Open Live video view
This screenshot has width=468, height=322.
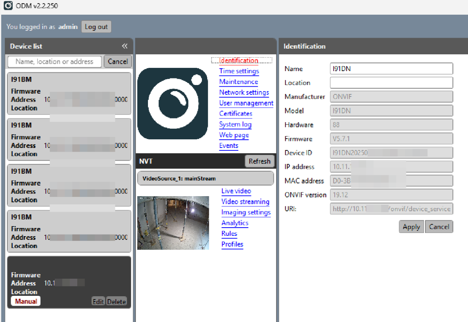click(236, 191)
